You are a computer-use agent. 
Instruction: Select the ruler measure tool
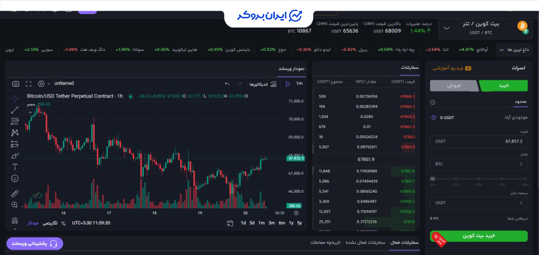pyautogui.click(x=15, y=193)
